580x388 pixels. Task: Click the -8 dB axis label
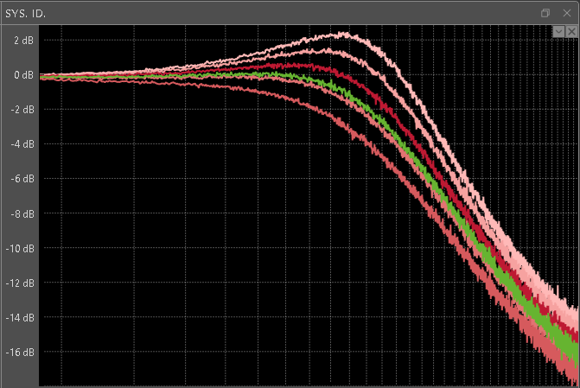tap(22, 213)
